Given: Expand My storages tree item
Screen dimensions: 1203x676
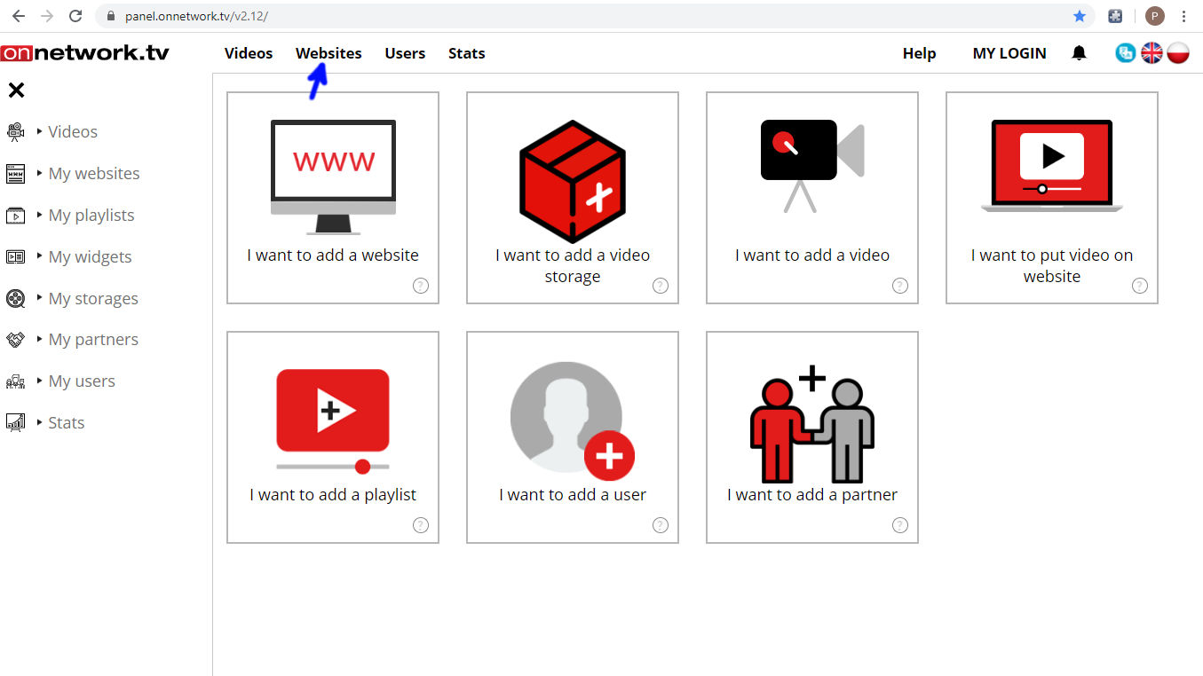Looking at the screenshot, I should (x=92, y=299).
